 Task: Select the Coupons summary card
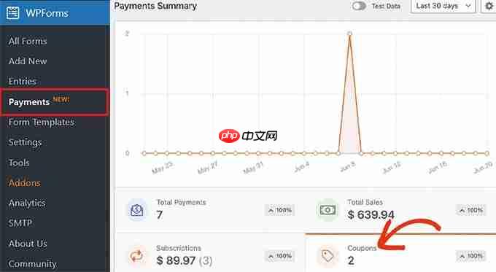(400, 253)
